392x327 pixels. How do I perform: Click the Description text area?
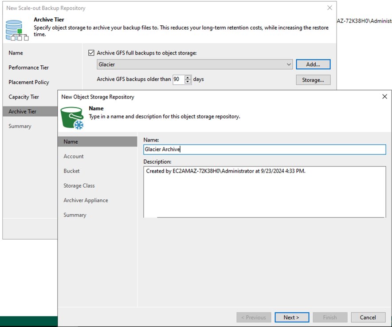[x=264, y=192]
